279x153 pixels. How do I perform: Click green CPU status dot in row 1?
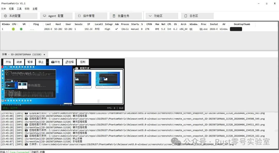pos(13,29)
